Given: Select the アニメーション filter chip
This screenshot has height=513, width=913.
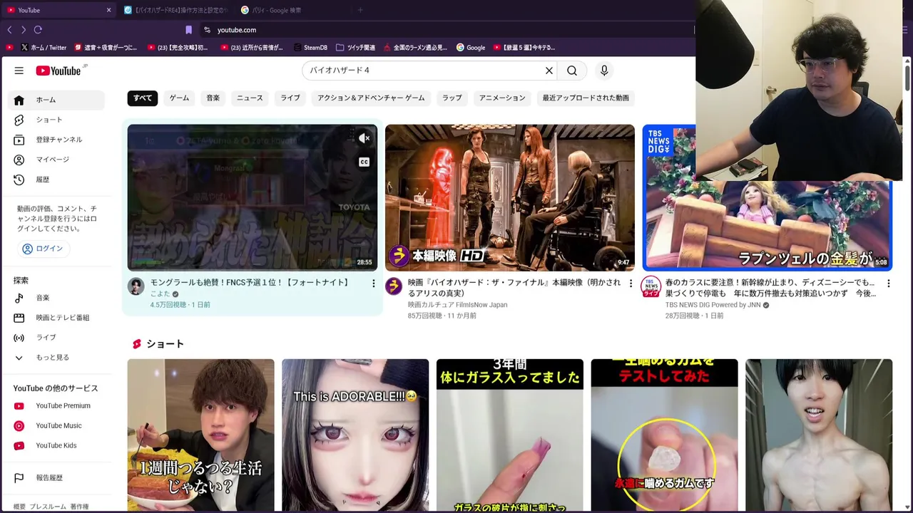Looking at the screenshot, I should tap(502, 98).
